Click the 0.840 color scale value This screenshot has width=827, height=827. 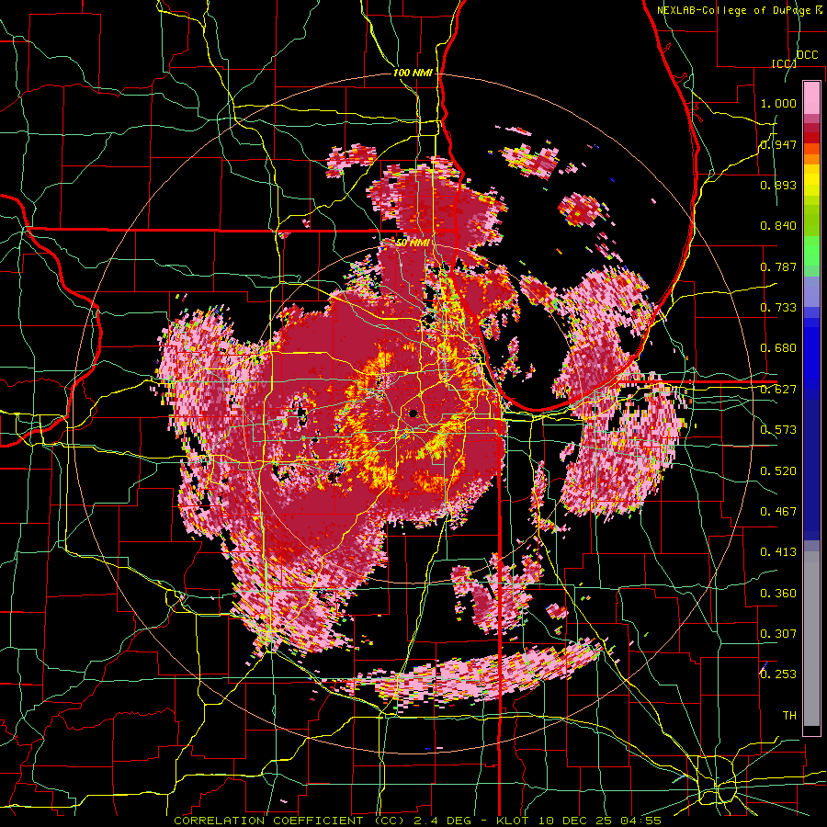pos(778,226)
